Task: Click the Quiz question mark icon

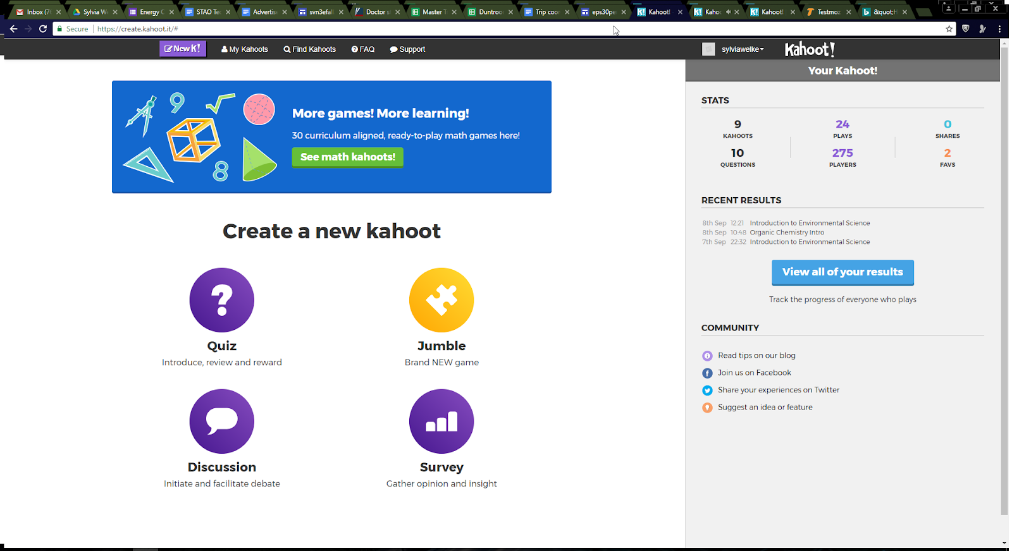Action: (x=222, y=300)
